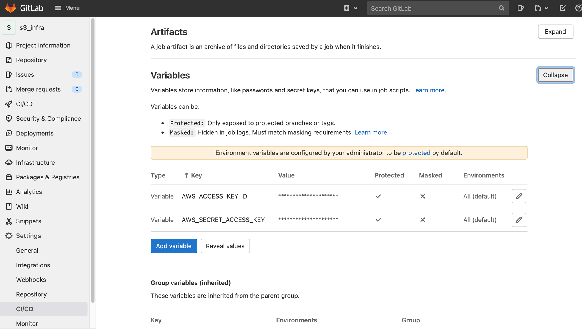Click the Deployments icon in sidebar
This screenshot has height=329, width=582.
point(9,133)
